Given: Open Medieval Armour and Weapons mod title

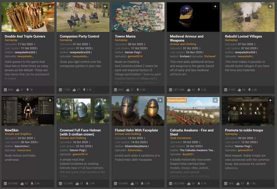Looking at the screenshot, I should 187,38.
